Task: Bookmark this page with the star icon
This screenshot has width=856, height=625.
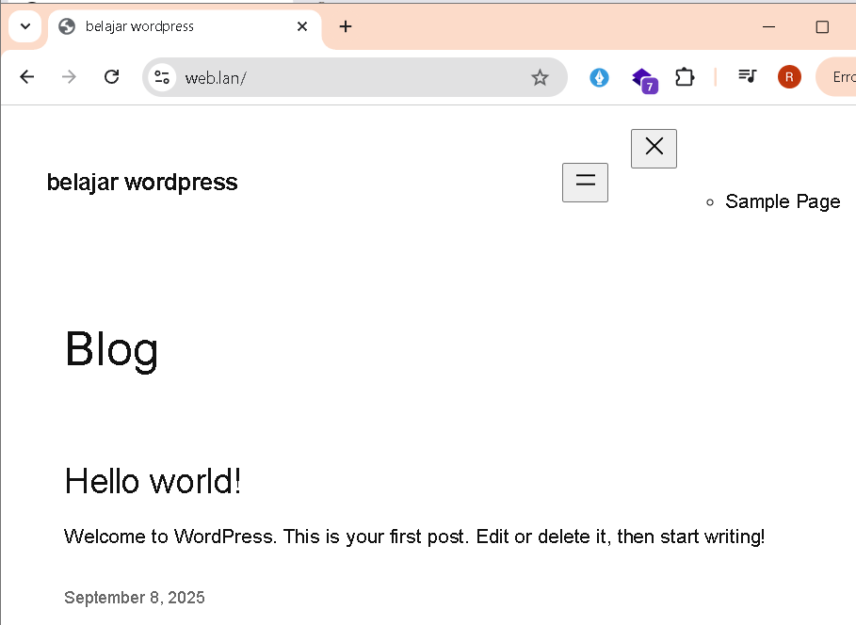Action: (x=540, y=77)
